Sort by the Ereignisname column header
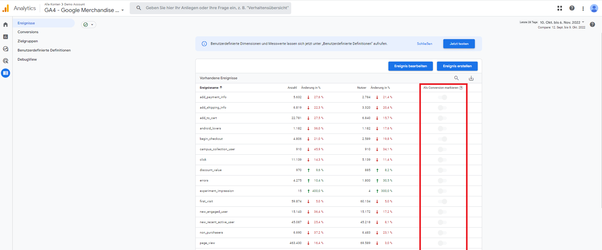 click(x=209, y=88)
